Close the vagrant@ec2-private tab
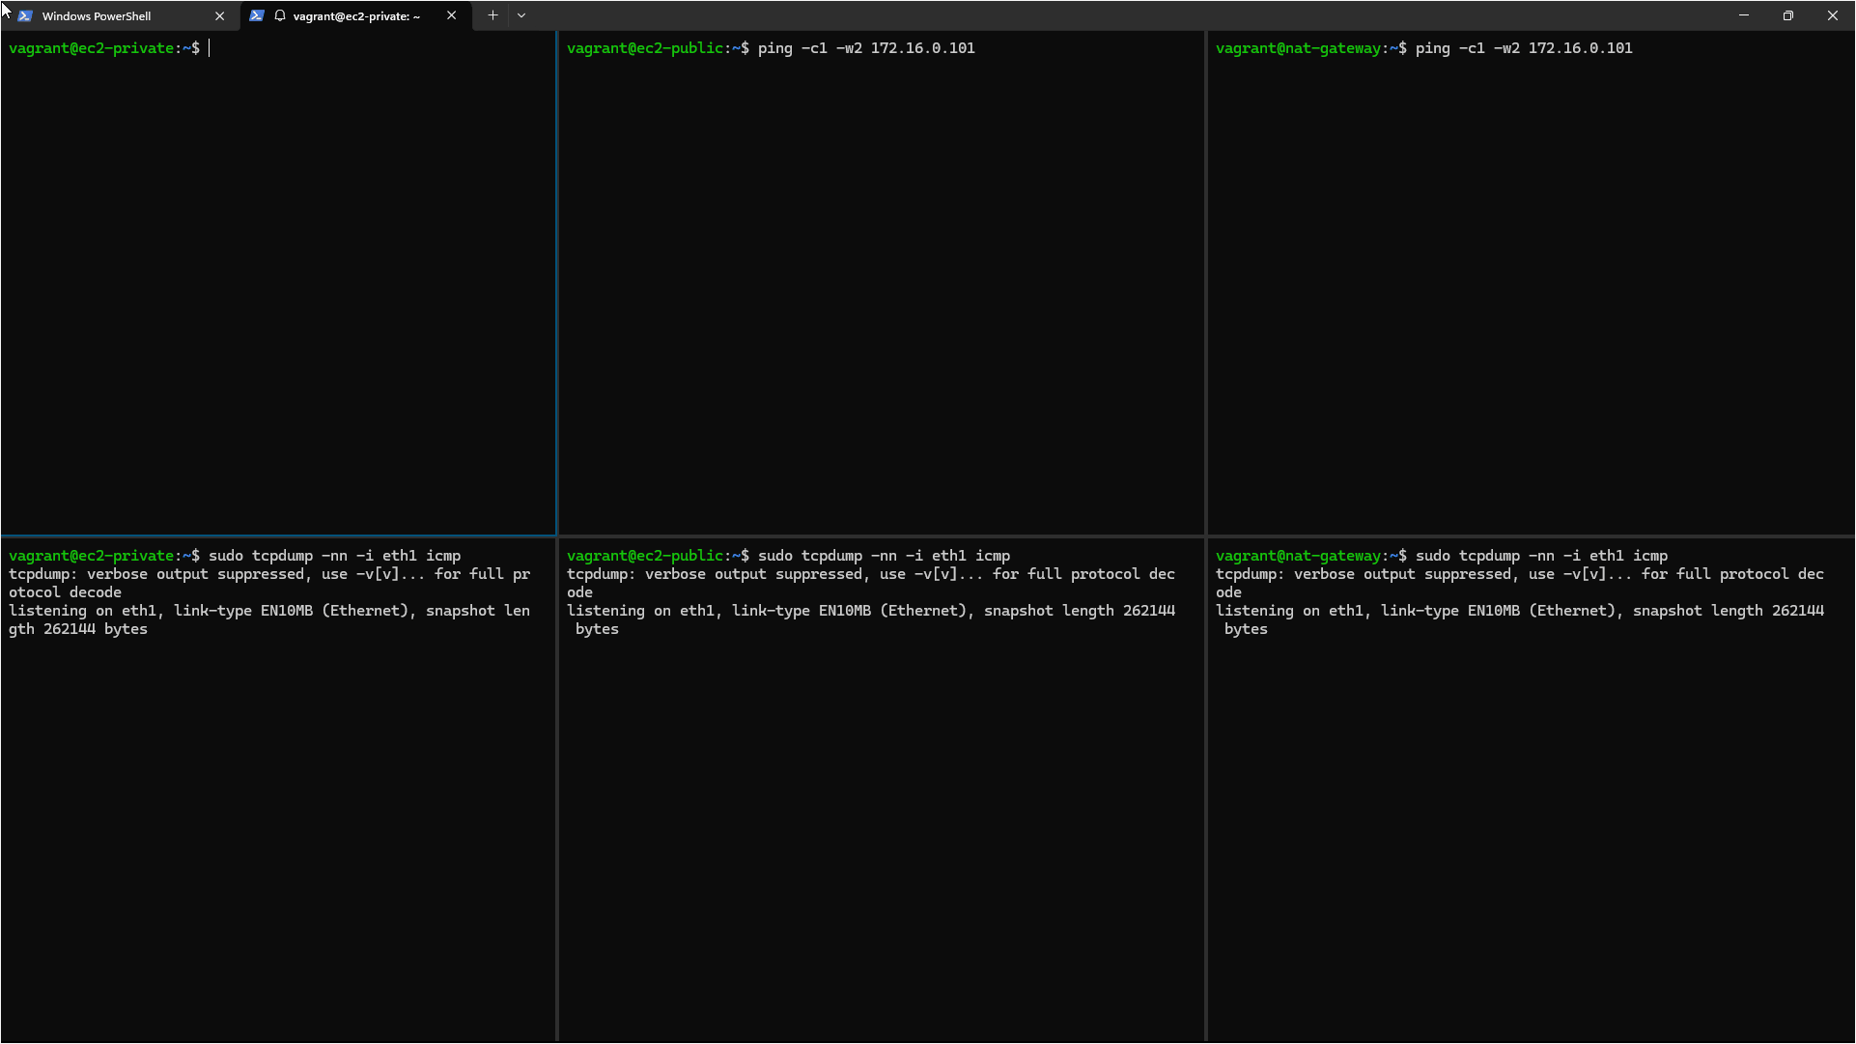Screen dimensions: 1856x1044 pyautogui.click(x=451, y=15)
